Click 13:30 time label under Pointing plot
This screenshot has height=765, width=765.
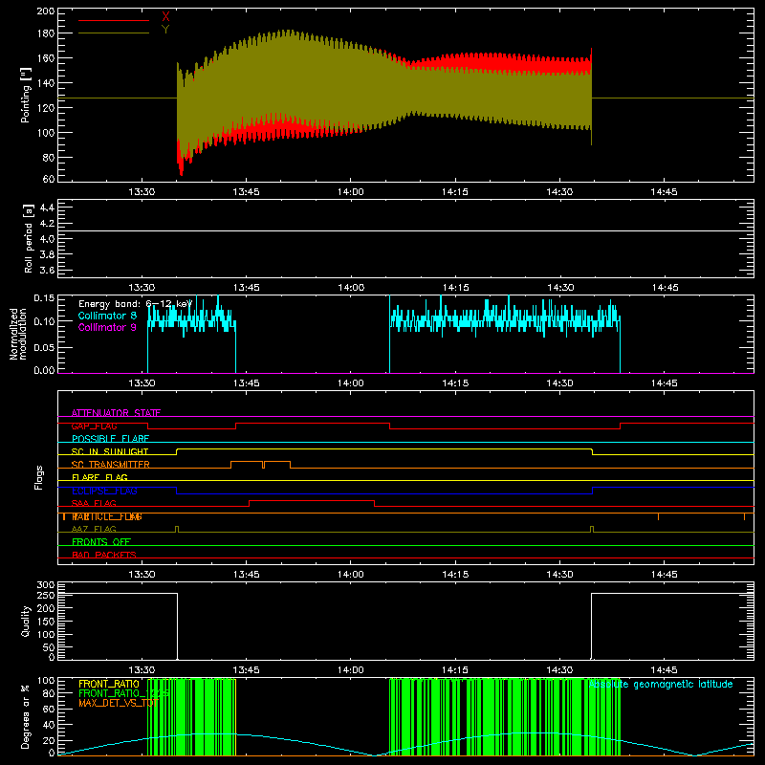pyautogui.click(x=142, y=192)
